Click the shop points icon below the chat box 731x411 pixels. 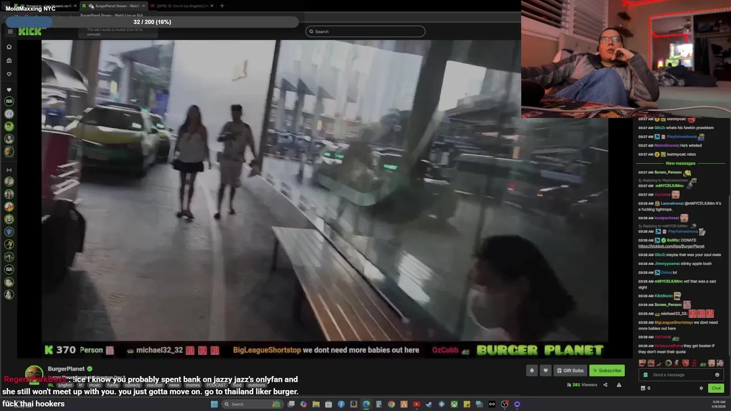[x=643, y=388]
